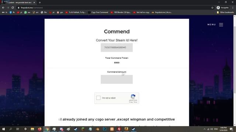Open the 'gm' Gmail bookmark
The image size is (236, 132).
[x=60, y=12]
